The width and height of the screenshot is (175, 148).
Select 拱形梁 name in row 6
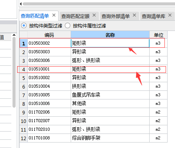coord(110,86)
